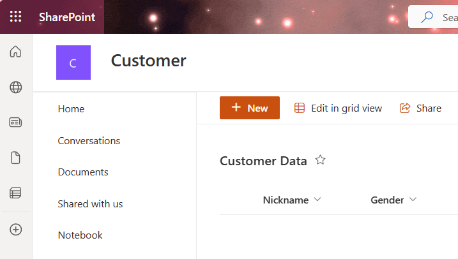Open Notebook in site navigation

[x=80, y=235]
